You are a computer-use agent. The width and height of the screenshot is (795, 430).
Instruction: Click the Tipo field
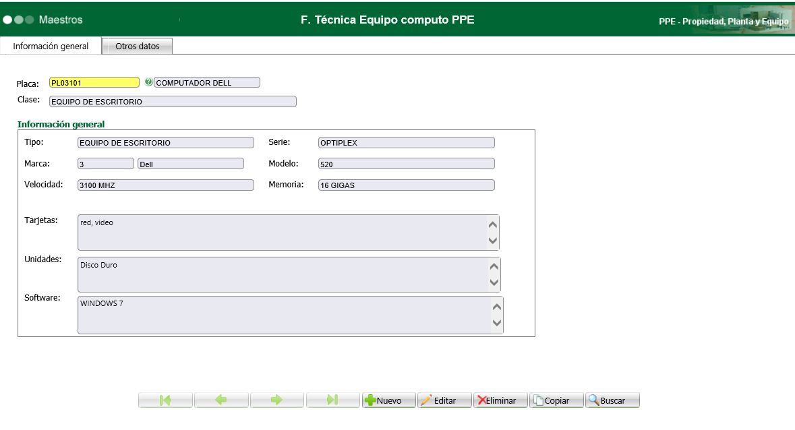point(166,143)
